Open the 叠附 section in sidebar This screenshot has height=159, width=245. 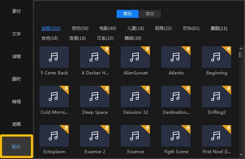(x=16, y=79)
